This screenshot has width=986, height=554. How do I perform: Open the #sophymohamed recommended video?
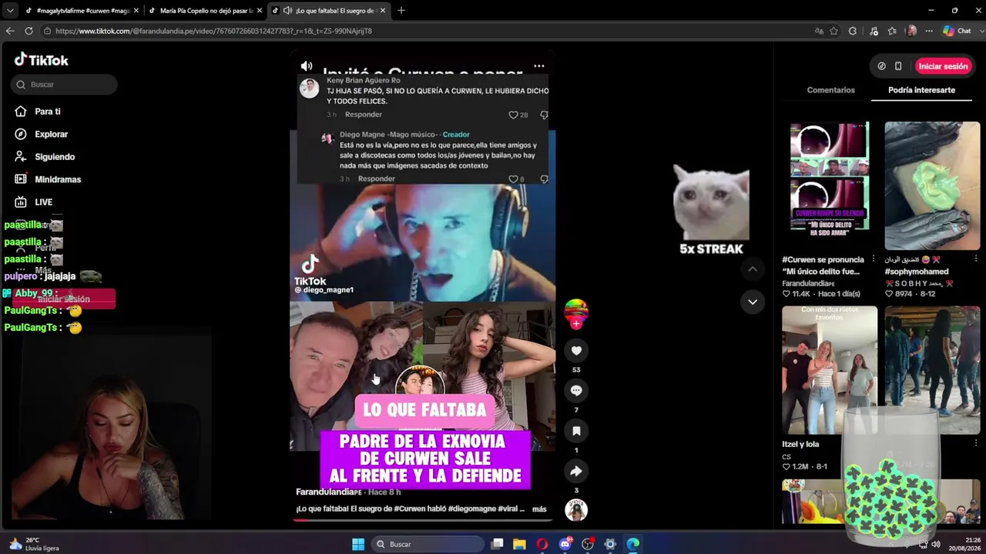tap(932, 185)
